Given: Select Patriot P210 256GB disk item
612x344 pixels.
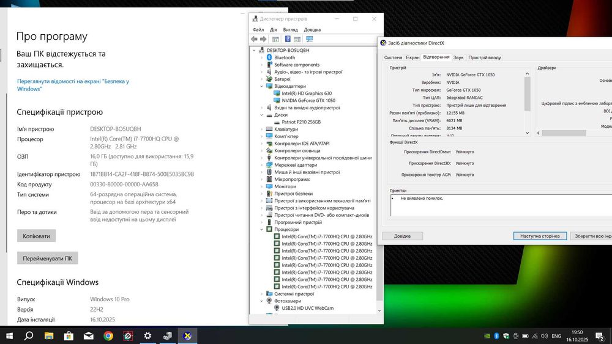Looking at the screenshot, I should point(301,122).
